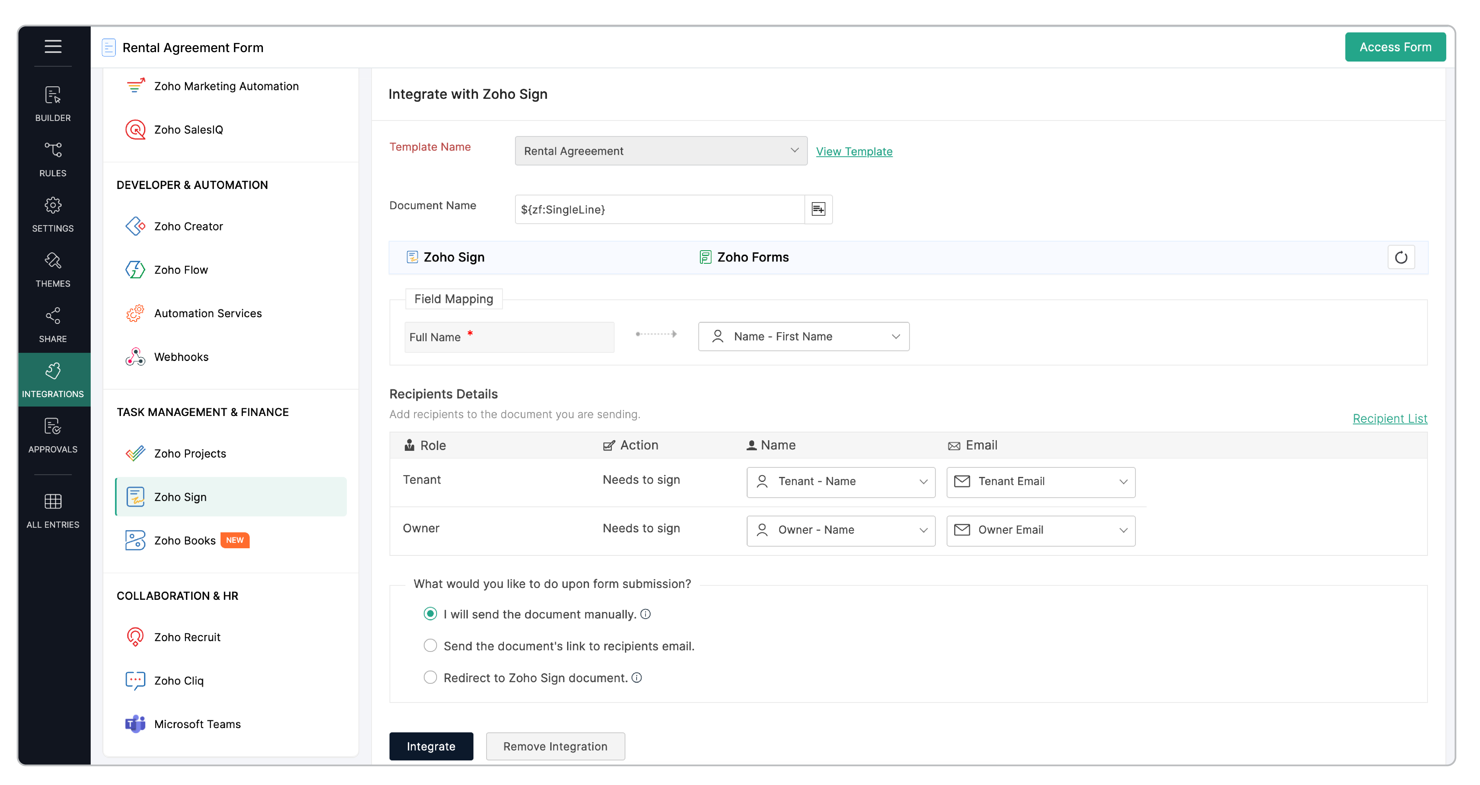The width and height of the screenshot is (1480, 785).
Task: Select send document's link to recipients email
Action: (x=430, y=645)
